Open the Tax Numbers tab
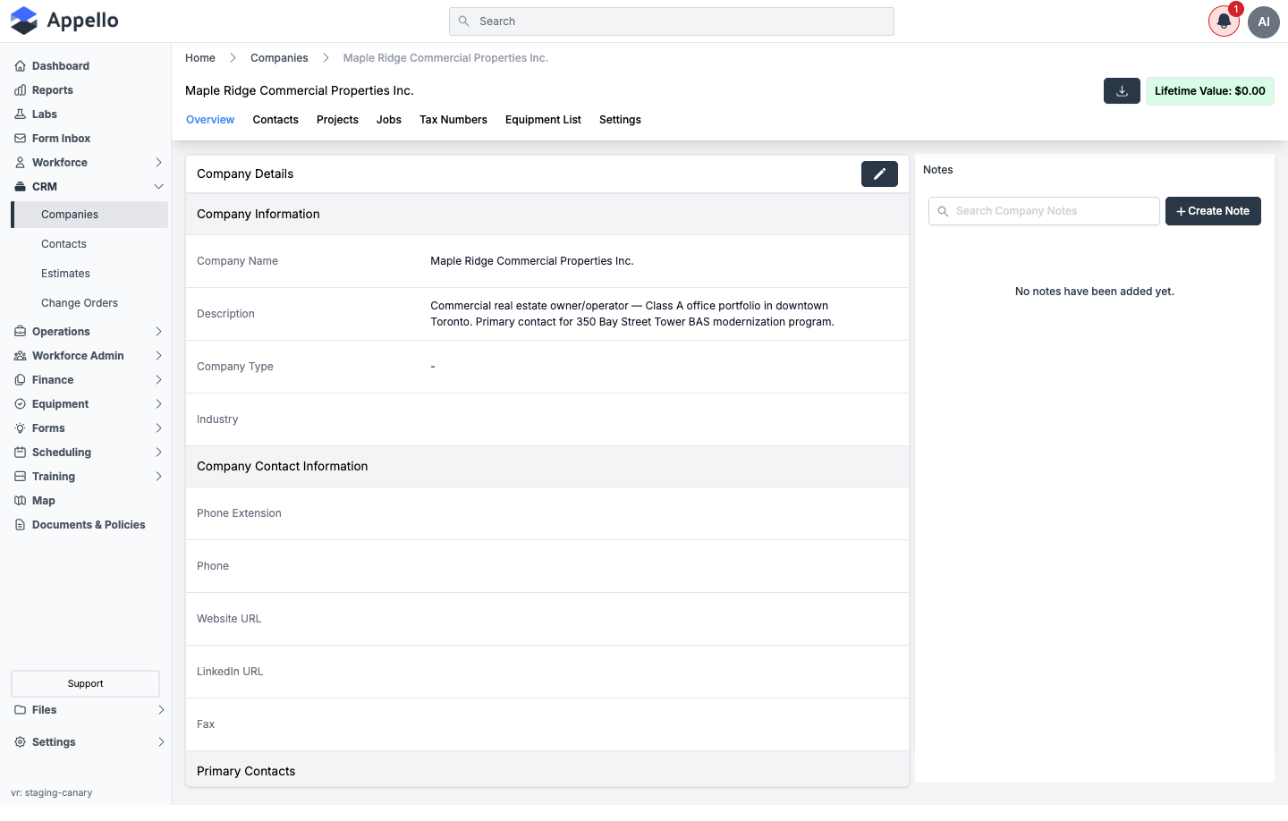Screen dimensions: 1288x821 [453, 120]
